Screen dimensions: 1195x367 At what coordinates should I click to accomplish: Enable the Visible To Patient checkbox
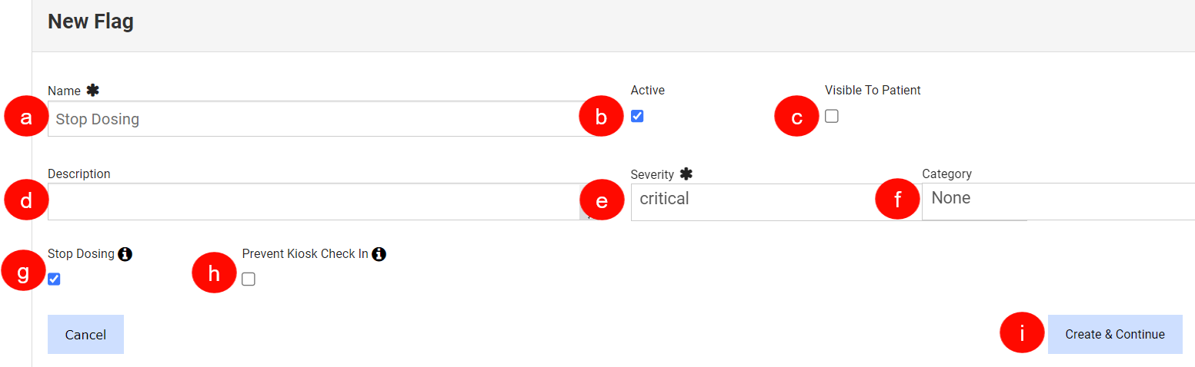pos(832,117)
